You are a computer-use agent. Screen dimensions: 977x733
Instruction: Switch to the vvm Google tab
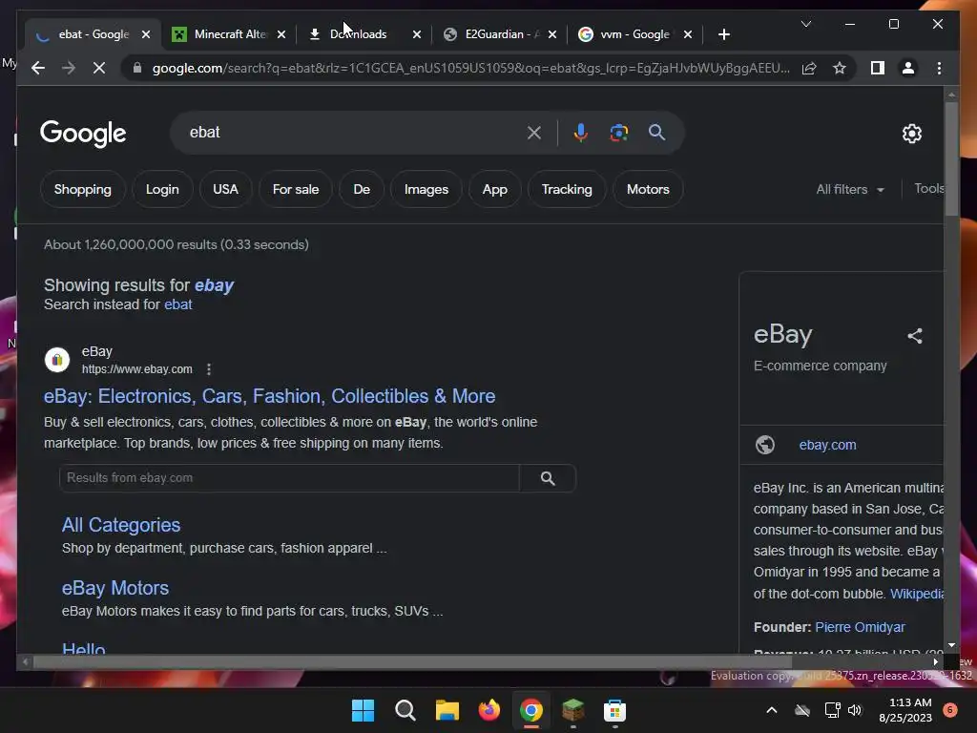point(634,34)
